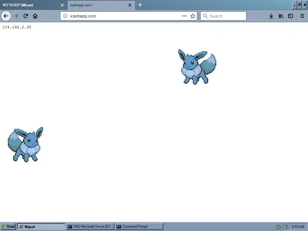Bookmark this page with the star

tap(193, 16)
